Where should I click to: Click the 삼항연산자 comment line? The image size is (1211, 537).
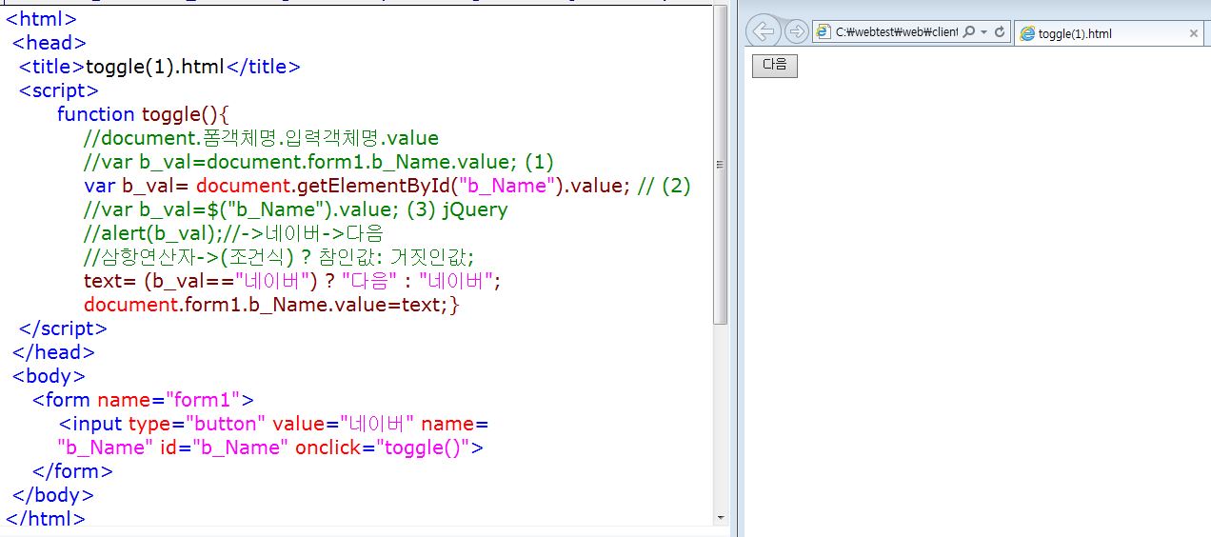(278, 257)
